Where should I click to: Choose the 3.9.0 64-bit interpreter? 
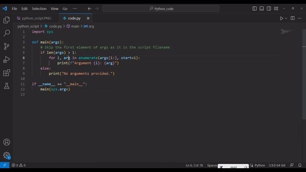[277, 165]
